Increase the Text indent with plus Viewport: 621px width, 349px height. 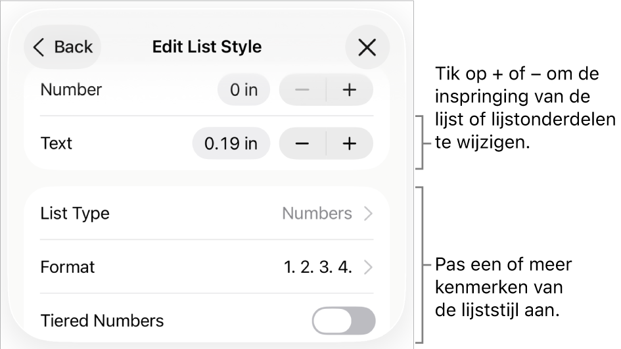350,143
